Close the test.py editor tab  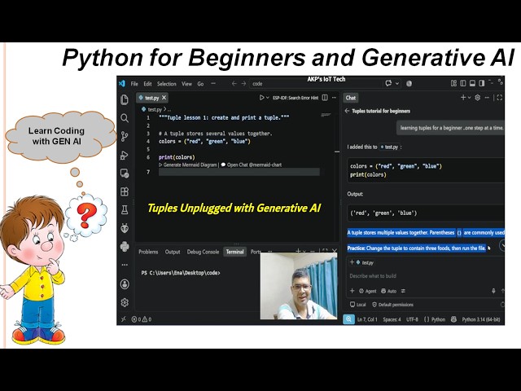[x=164, y=98]
